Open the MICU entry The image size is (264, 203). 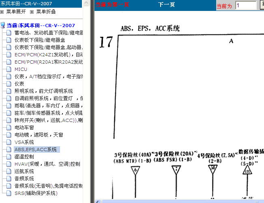(x=21, y=69)
